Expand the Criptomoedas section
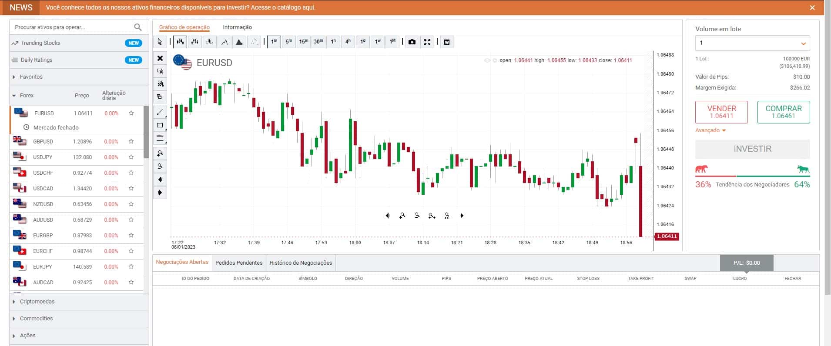 [x=79, y=302]
